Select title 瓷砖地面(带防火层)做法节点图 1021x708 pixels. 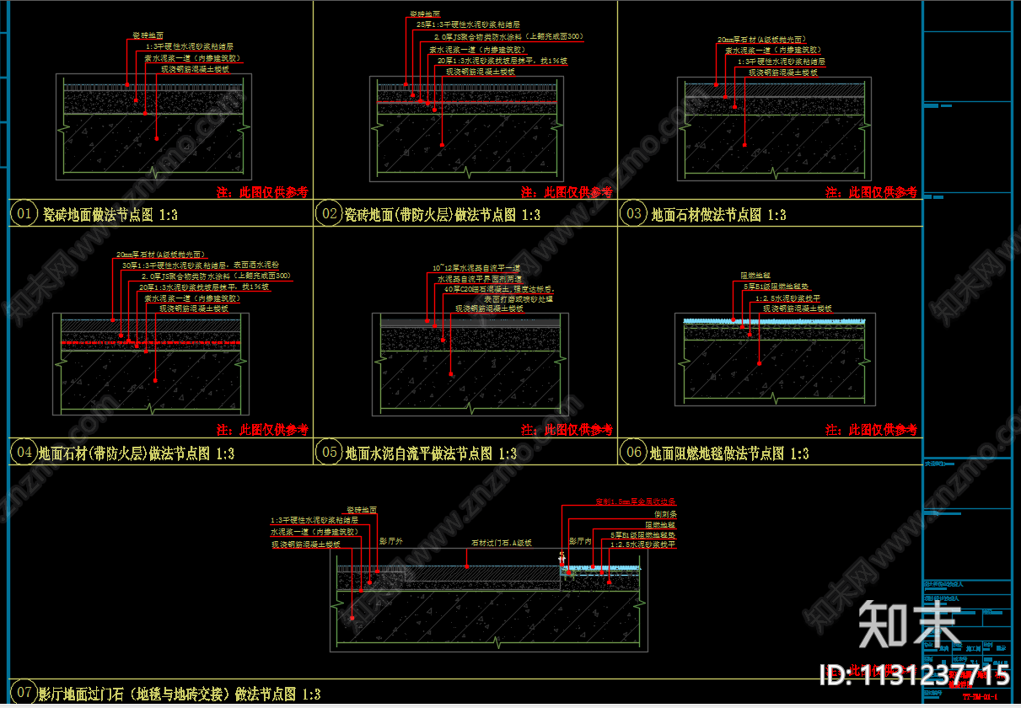pyautogui.click(x=432, y=216)
